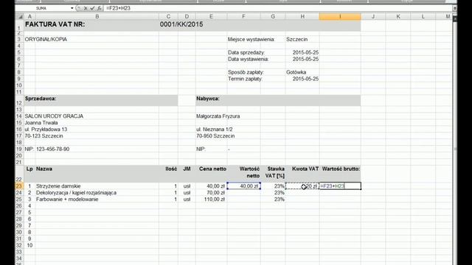The width and height of the screenshot is (472, 265).
Task: Select the "Wartość brutto:" header cell
Action: 341,169
